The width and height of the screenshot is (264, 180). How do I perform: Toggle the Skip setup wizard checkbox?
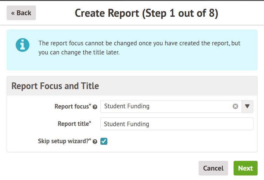[x=104, y=141]
